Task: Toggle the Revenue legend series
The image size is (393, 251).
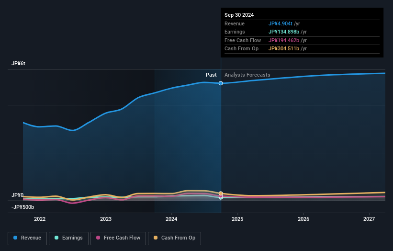Action: click(x=27, y=238)
